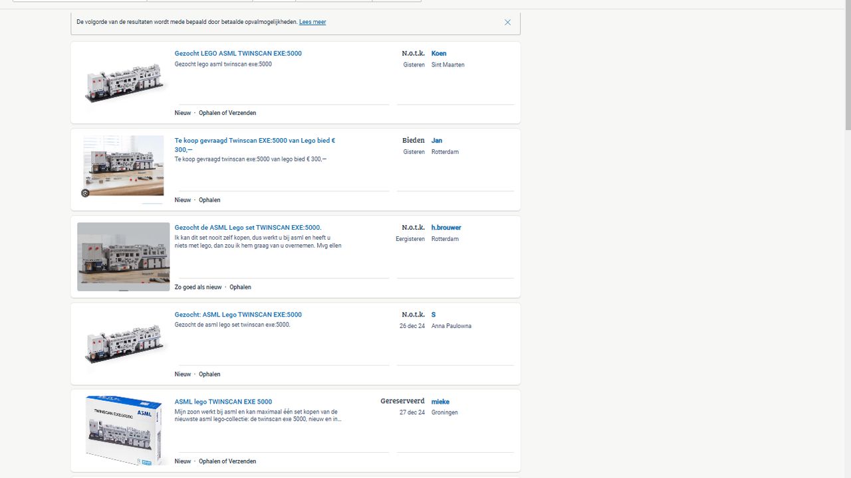
Task: View seller Koen's profile
Action: pos(439,54)
